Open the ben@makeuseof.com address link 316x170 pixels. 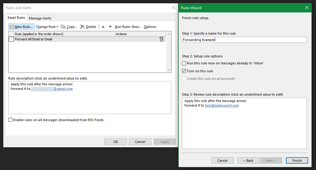(x=222, y=106)
